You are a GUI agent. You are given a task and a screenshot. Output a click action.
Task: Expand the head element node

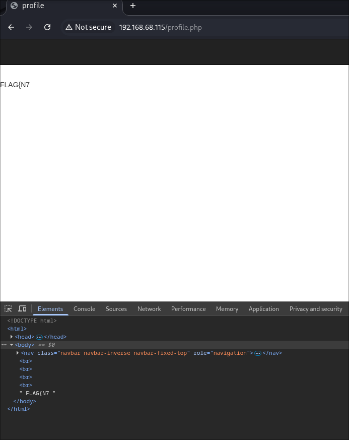pos(12,337)
